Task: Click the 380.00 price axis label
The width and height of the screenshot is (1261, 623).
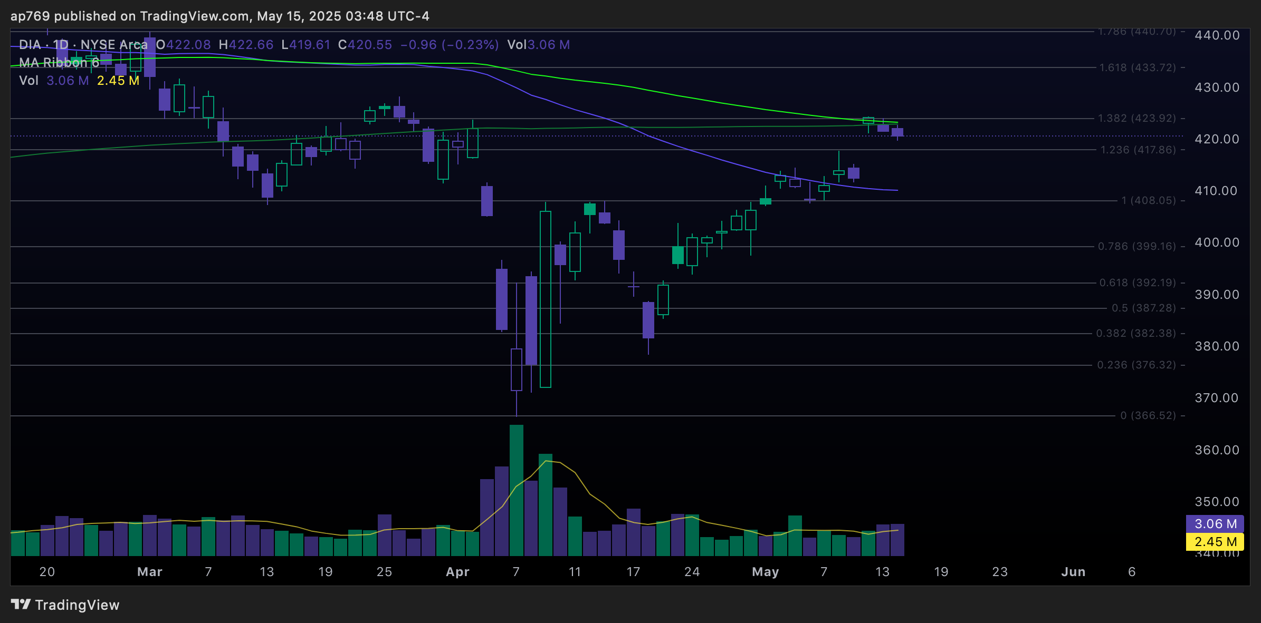Action: coord(1217,346)
